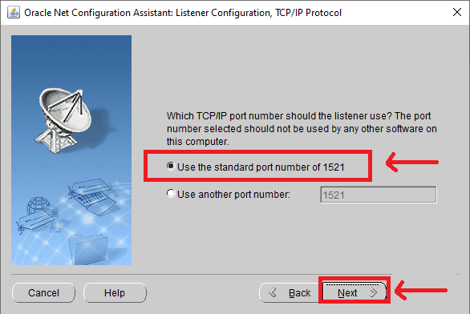Viewport: 470px width, 314px height.
Task: Click the folder graphic in side banner
Action: (88, 249)
